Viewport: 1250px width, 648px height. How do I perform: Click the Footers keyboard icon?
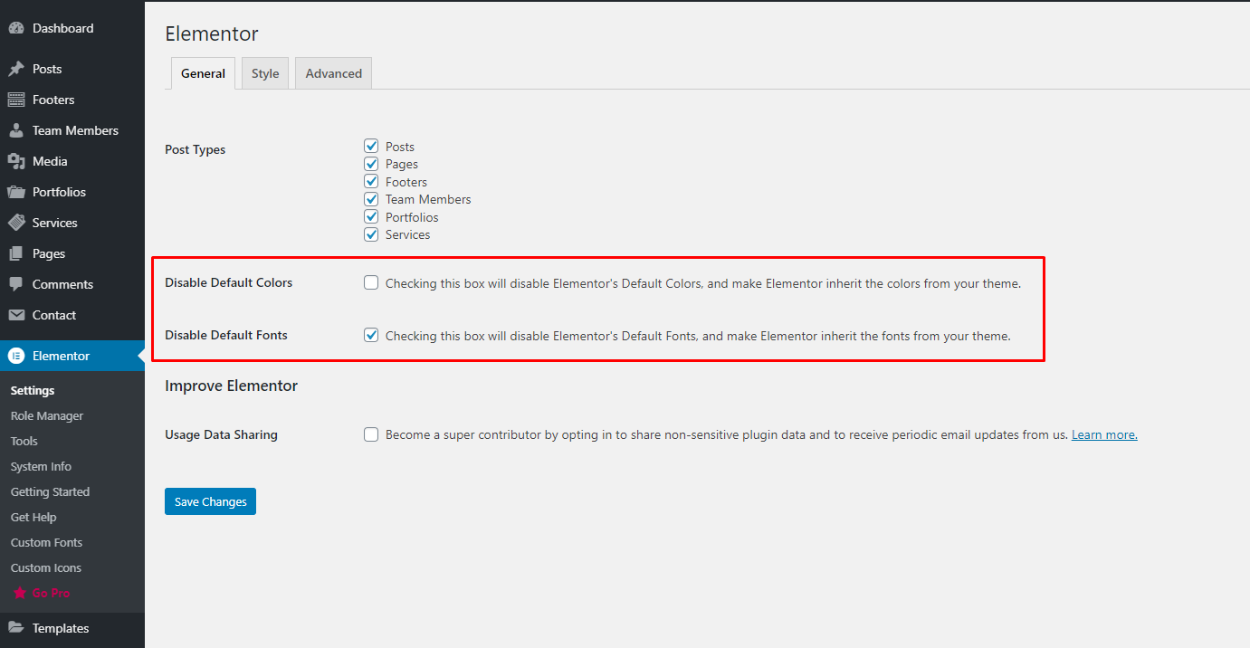(16, 100)
